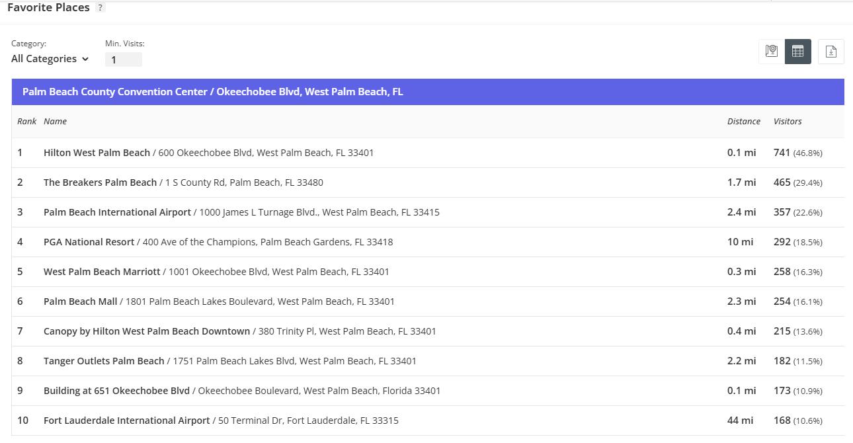This screenshot has width=853, height=443.
Task: Select Canopy by Hilton West Palm Beach Downtown
Action: point(147,331)
